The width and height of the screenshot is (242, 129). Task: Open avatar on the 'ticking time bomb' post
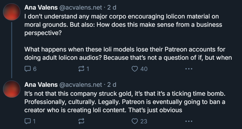click(x=12, y=89)
